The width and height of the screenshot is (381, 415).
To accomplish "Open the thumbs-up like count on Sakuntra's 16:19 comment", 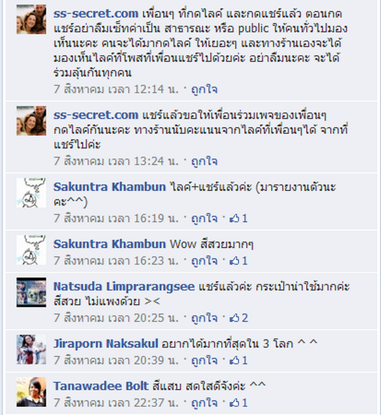I will [x=239, y=219].
